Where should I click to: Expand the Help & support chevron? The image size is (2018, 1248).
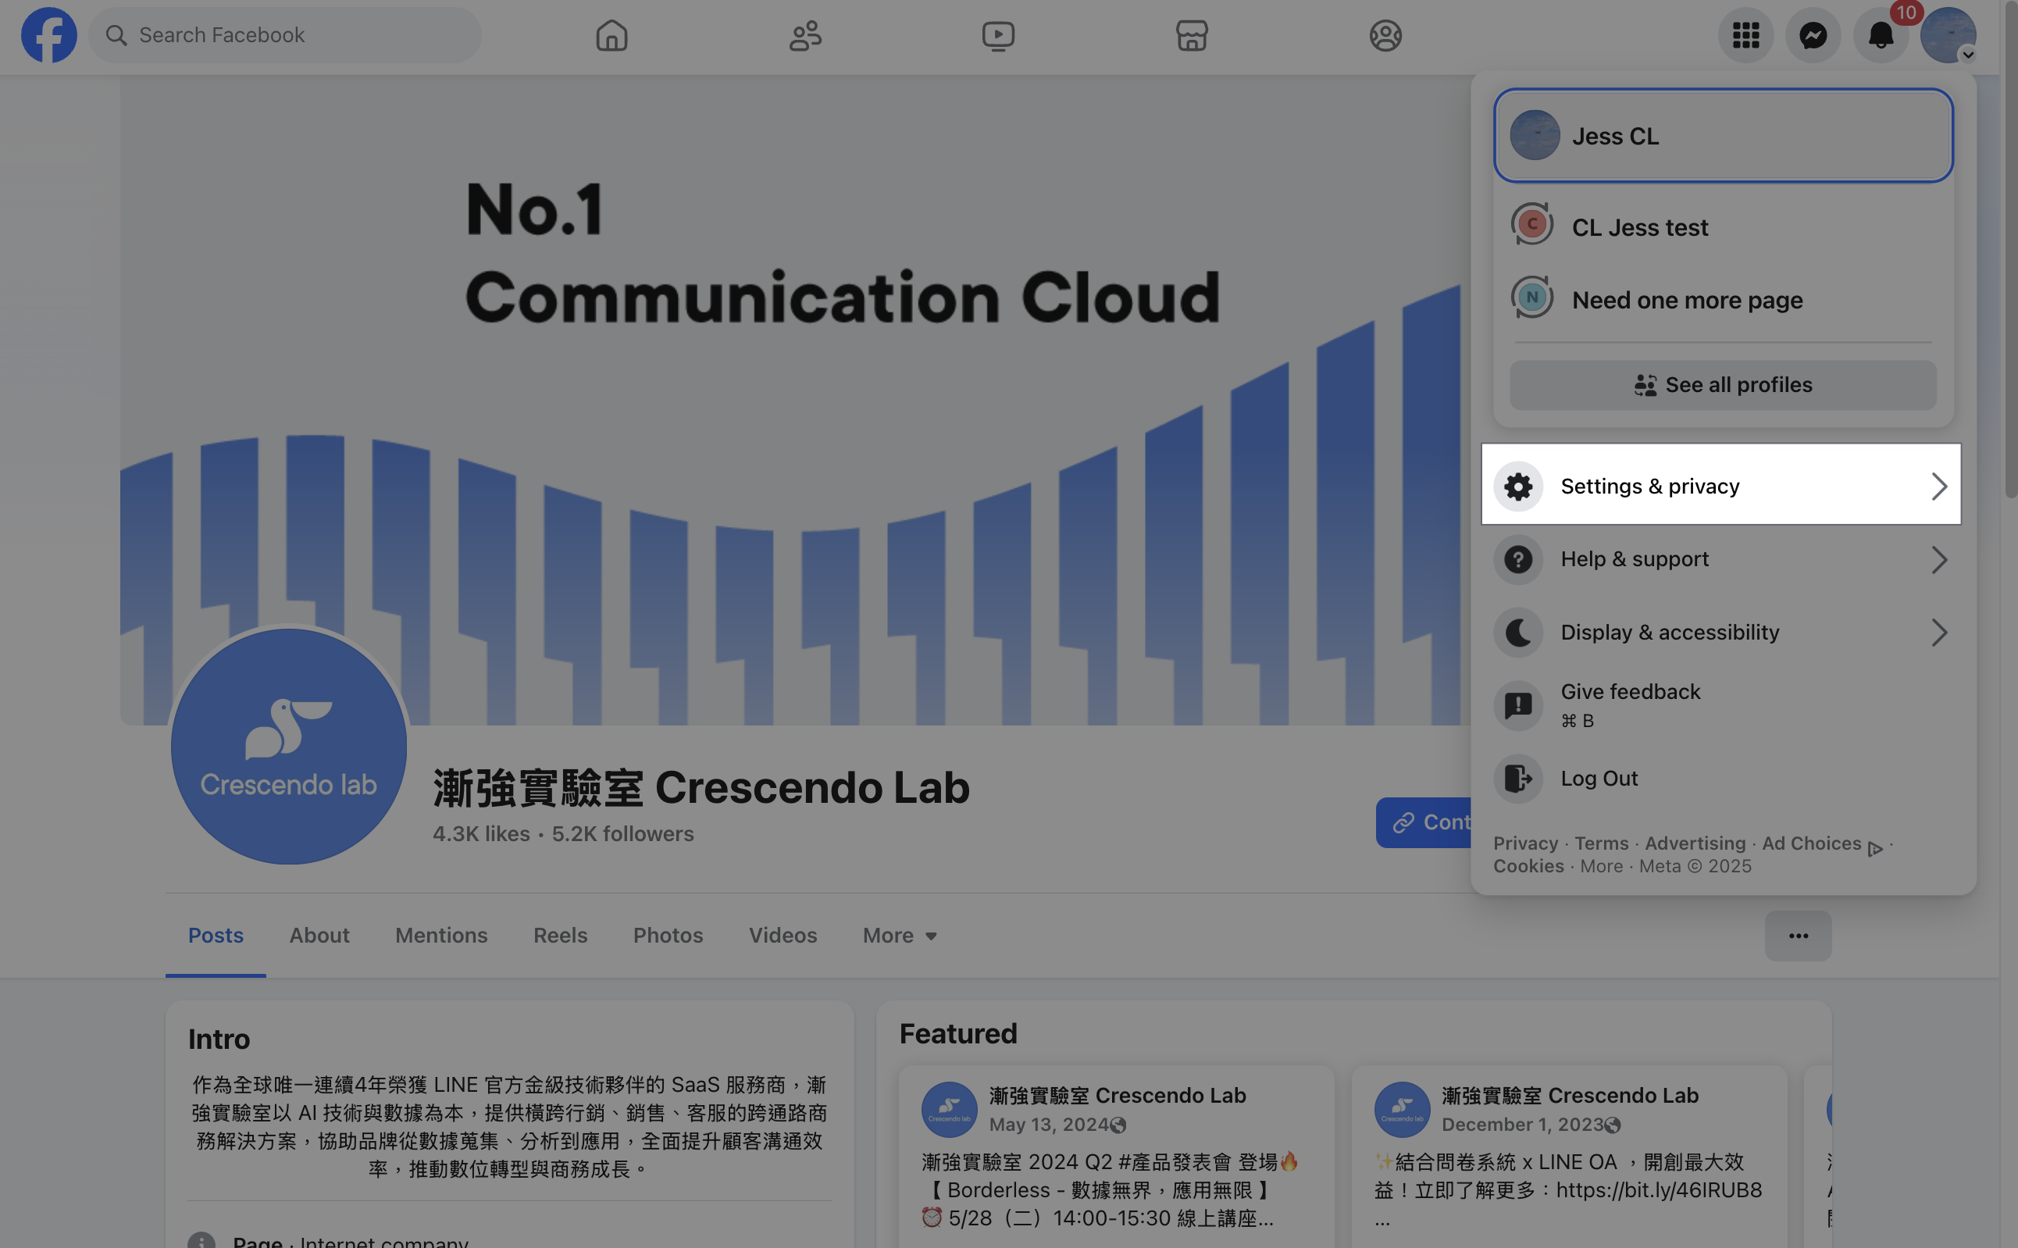point(1939,560)
